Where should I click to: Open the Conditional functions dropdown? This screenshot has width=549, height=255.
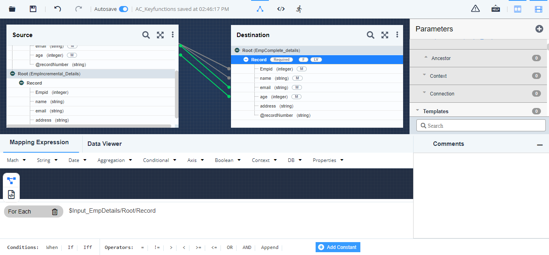click(160, 160)
